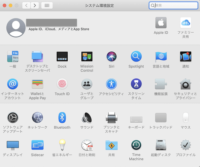Open プリンタとスキャナ preferences

click(x=112, y=118)
